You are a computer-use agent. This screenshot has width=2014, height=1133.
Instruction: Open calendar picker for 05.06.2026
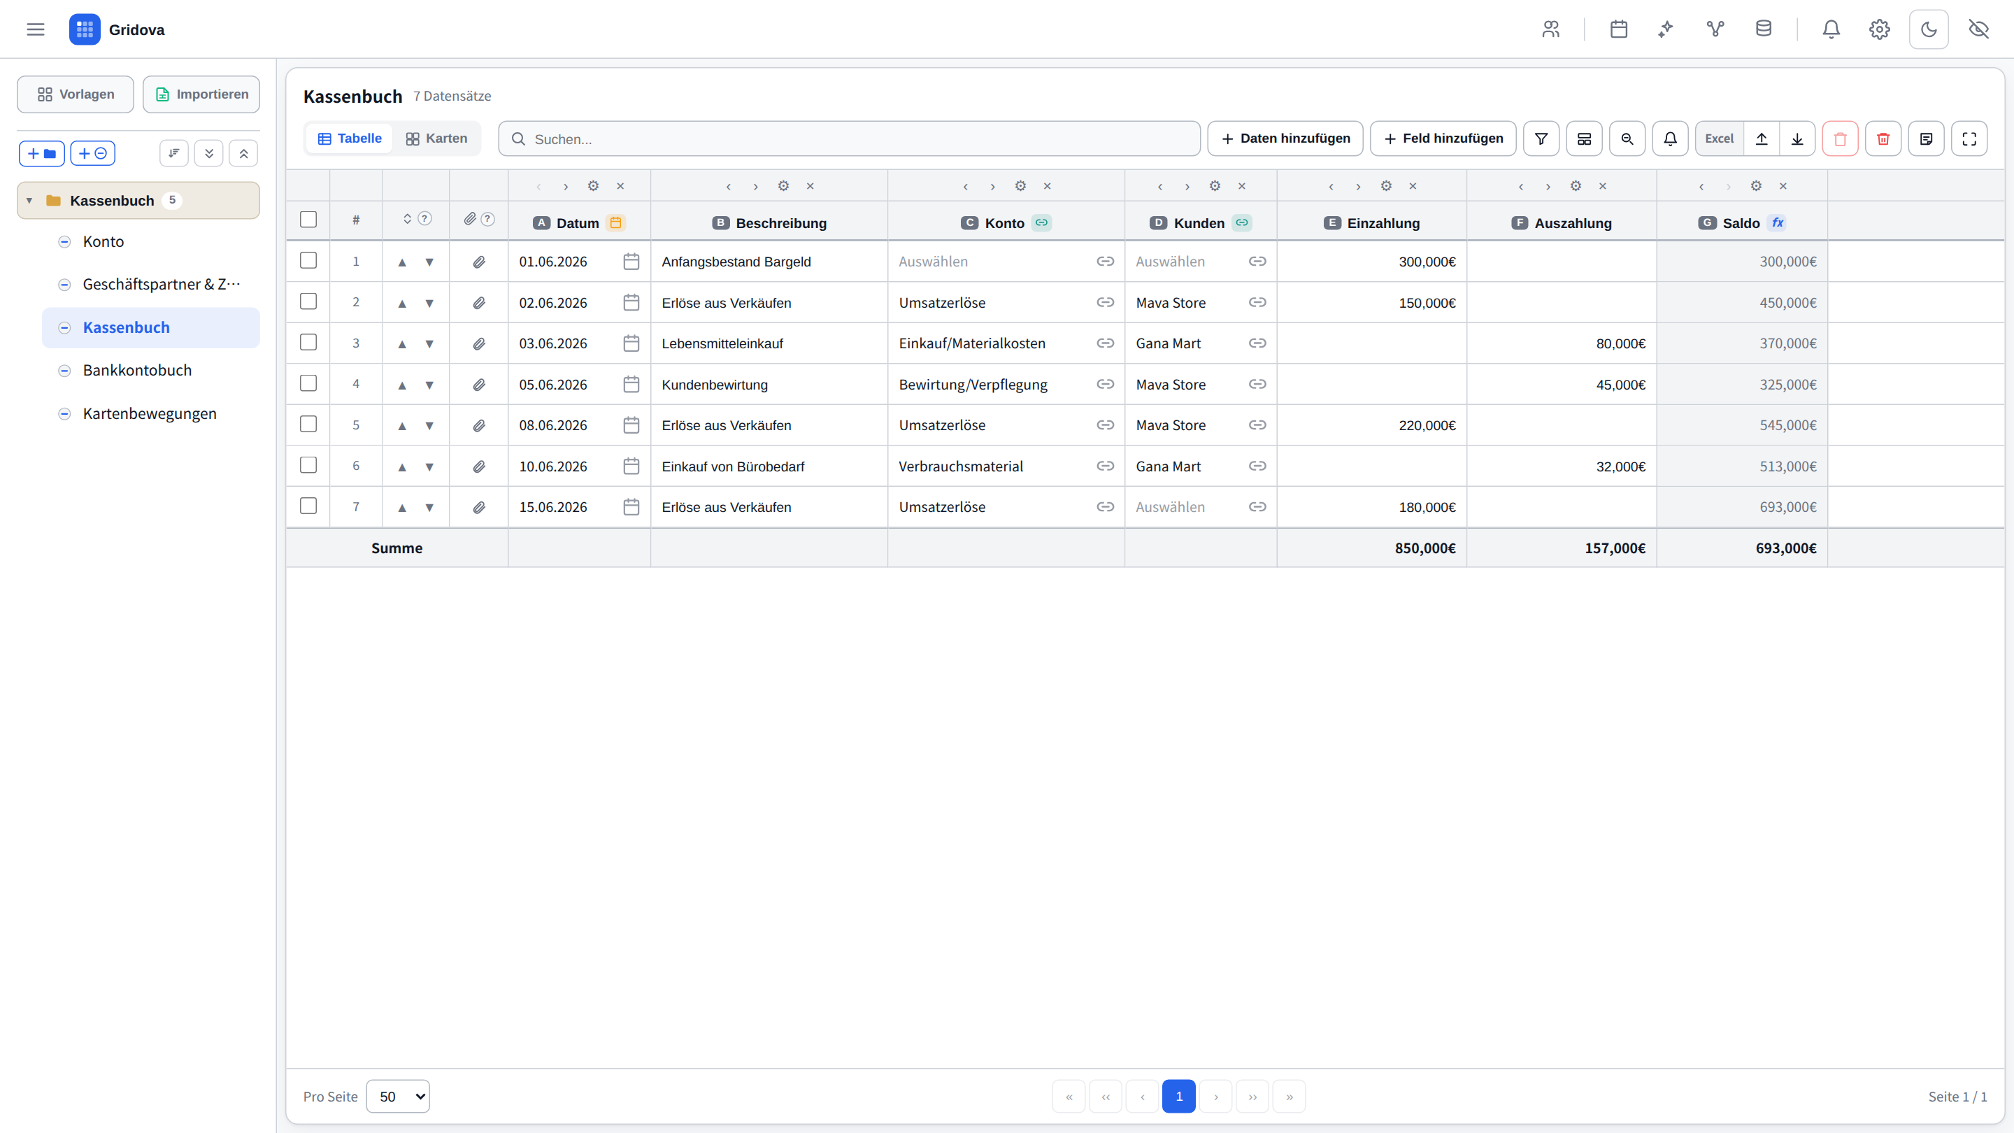631,385
